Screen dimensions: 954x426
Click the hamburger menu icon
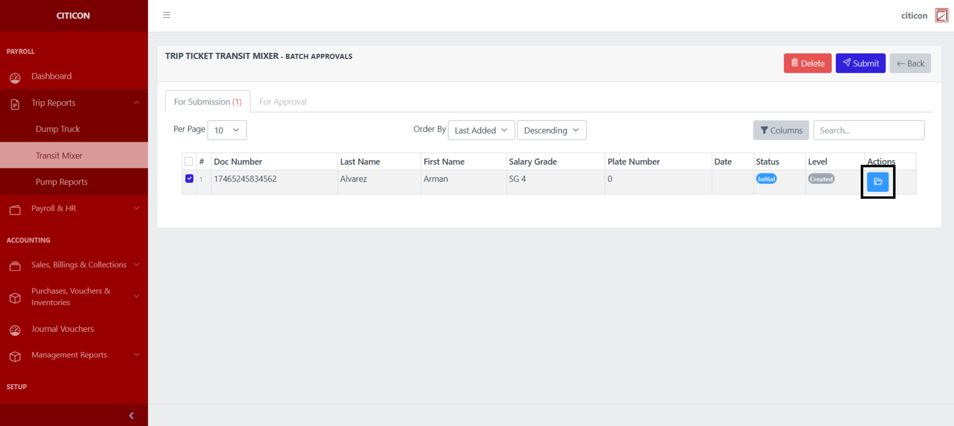(x=166, y=15)
